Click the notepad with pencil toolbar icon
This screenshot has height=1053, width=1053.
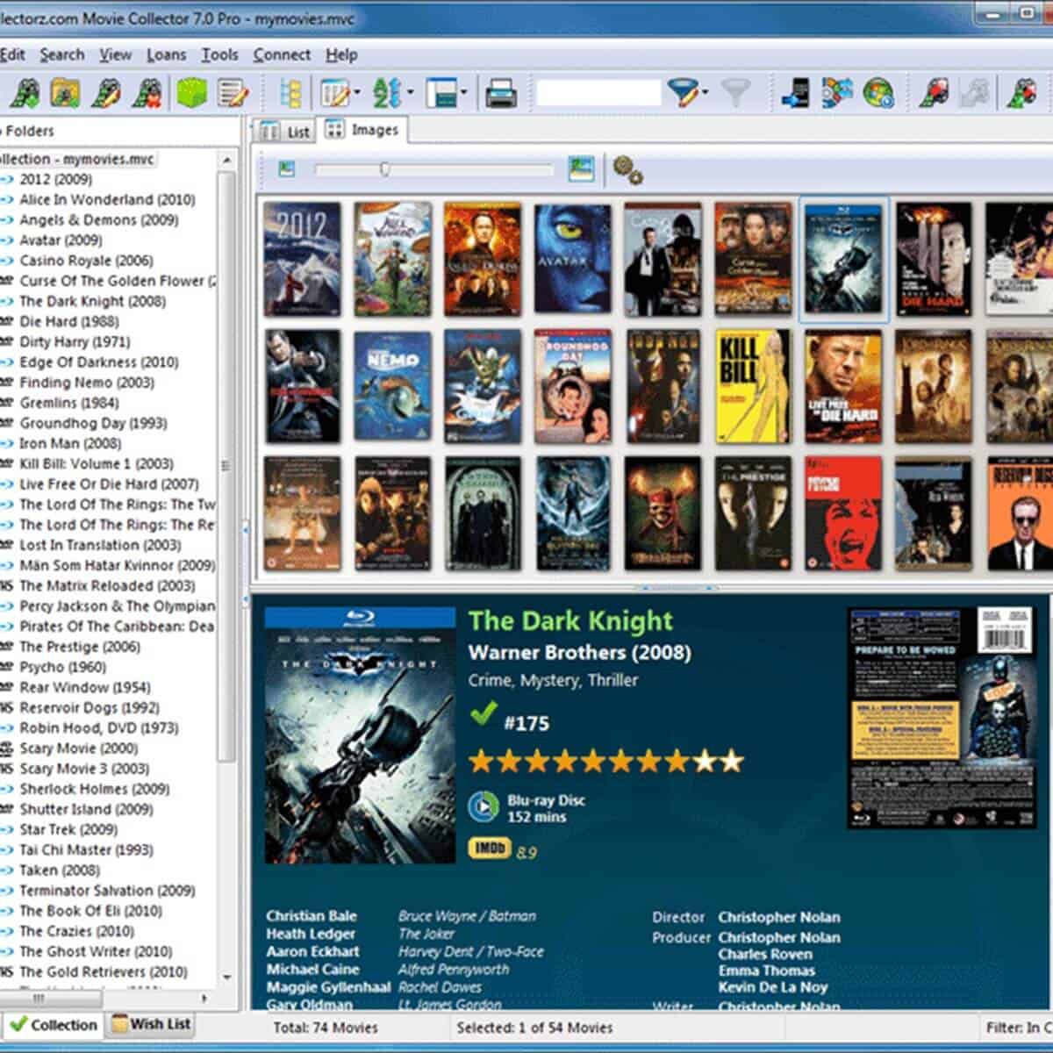click(233, 92)
